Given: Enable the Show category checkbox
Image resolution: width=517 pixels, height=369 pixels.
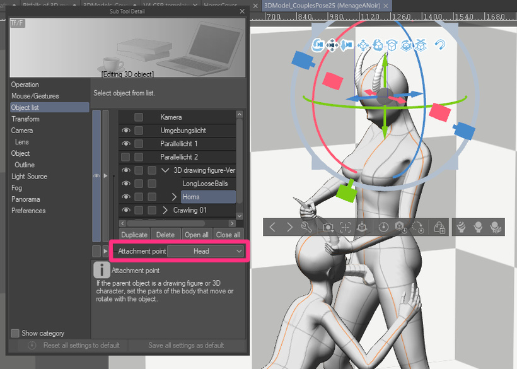Looking at the screenshot, I should click(15, 333).
